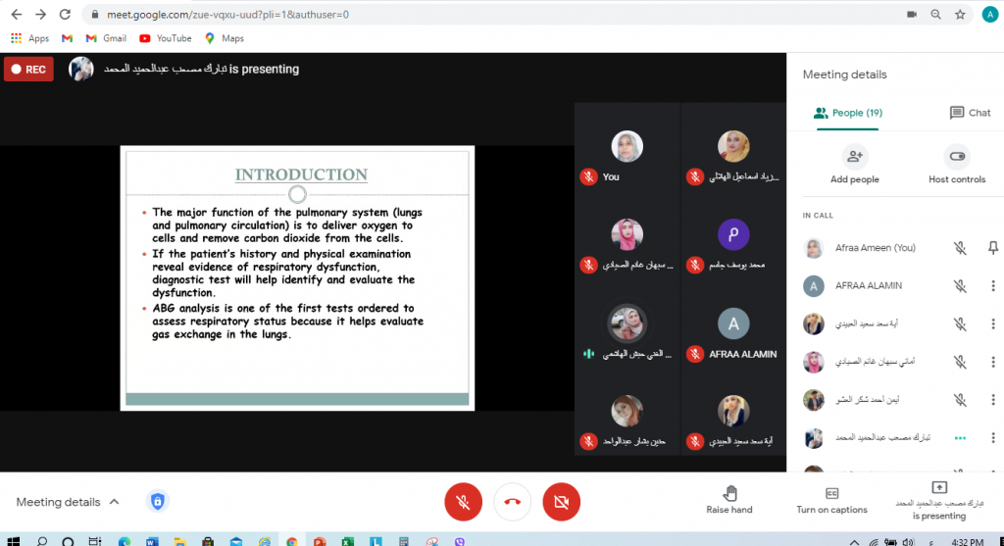Screen dimensions: 1004x546
Task: Turn on captions
Action: [x=831, y=499]
